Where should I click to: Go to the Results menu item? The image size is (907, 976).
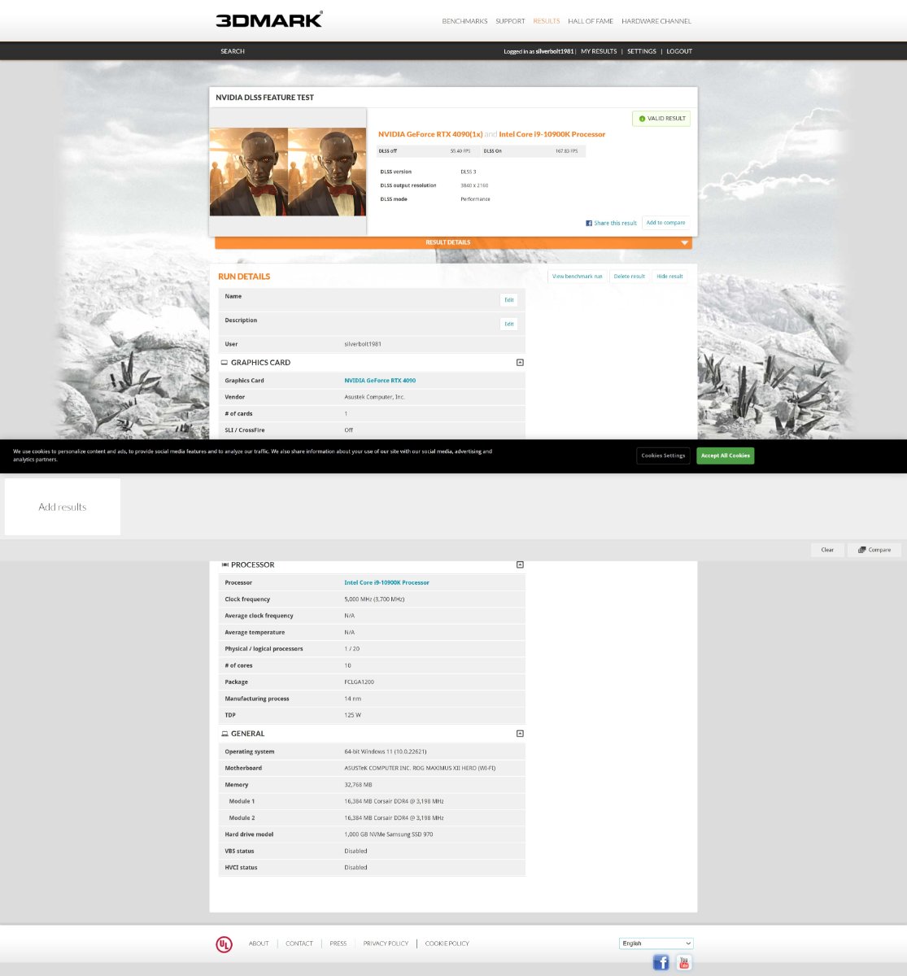[546, 21]
